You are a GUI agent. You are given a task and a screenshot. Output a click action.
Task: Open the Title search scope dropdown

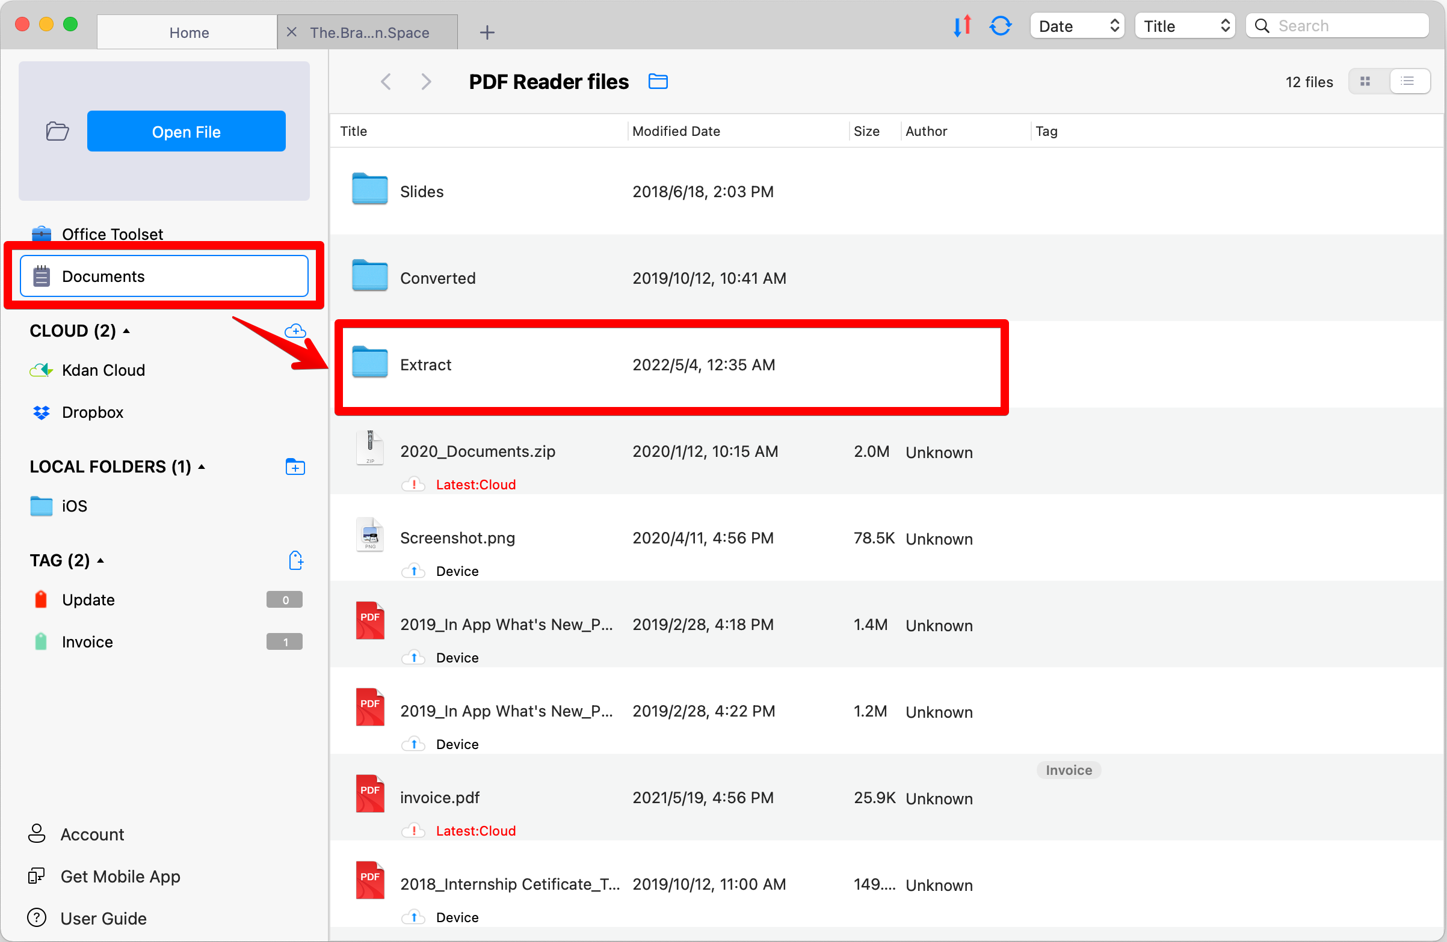(1185, 26)
